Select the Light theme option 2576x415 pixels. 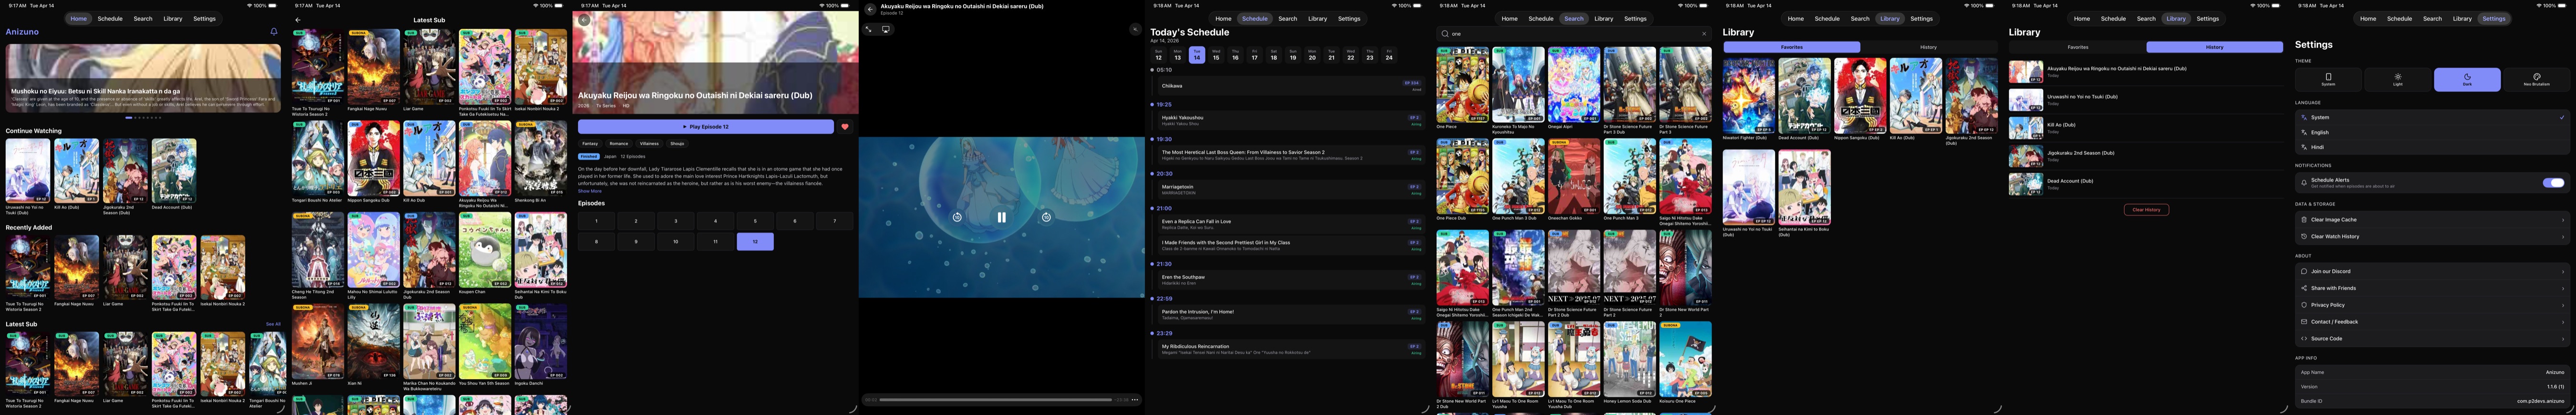2397,80
